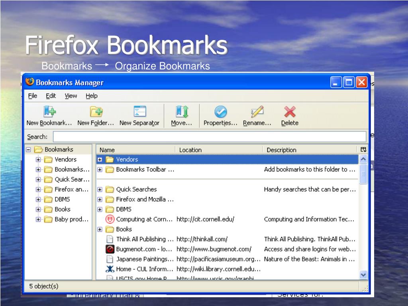Open the Edit menu
Viewport: 408px width, 306px height.
click(x=51, y=96)
